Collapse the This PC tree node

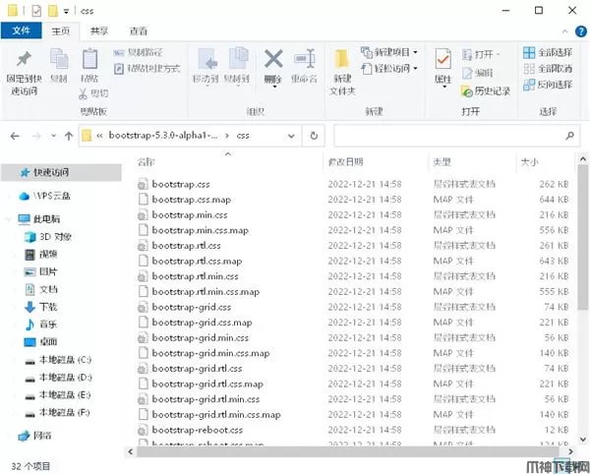coord(8,219)
